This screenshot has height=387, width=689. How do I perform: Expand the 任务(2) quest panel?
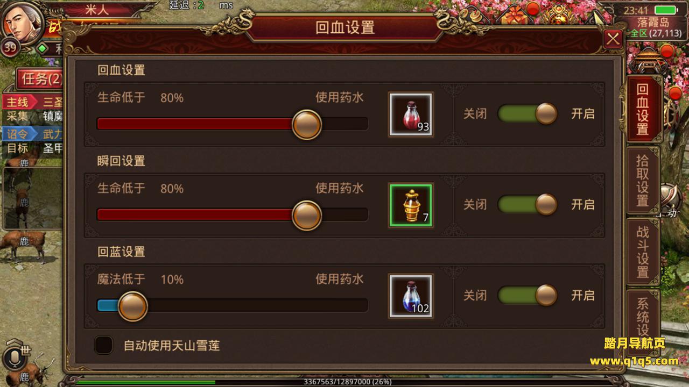tap(40, 80)
